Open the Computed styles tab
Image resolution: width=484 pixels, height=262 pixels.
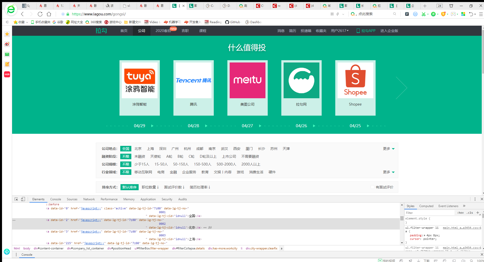426,206
